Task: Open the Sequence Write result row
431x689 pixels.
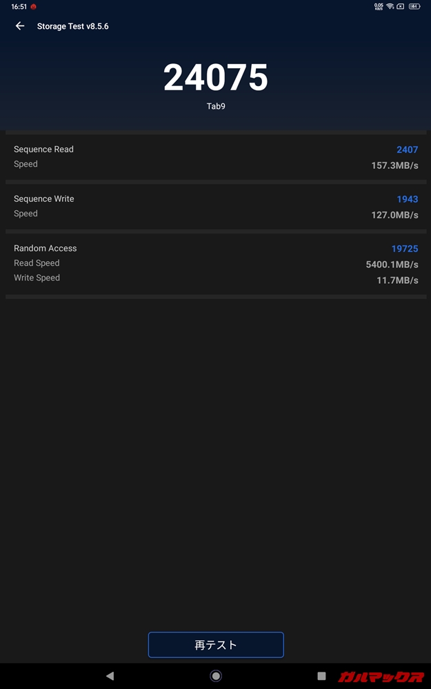Action: click(x=216, y=207)
